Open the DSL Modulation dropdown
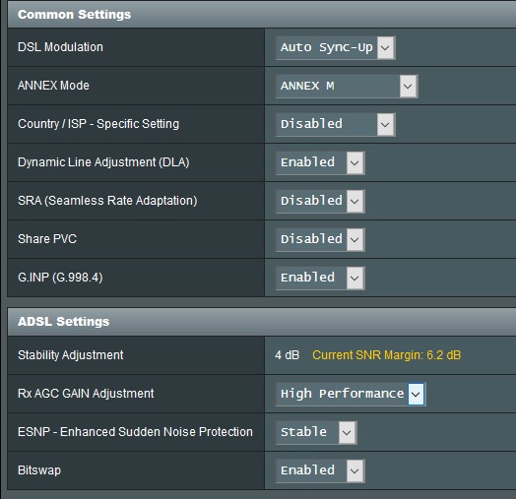The width and height of the screenshot is (516, 499). [336, 47]
